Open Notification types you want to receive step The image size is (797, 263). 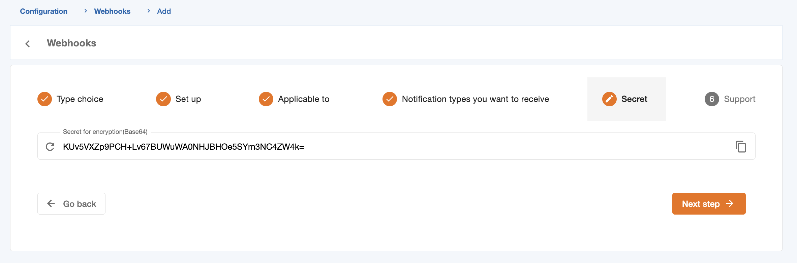pyautogui.click(x=475, y=99)
